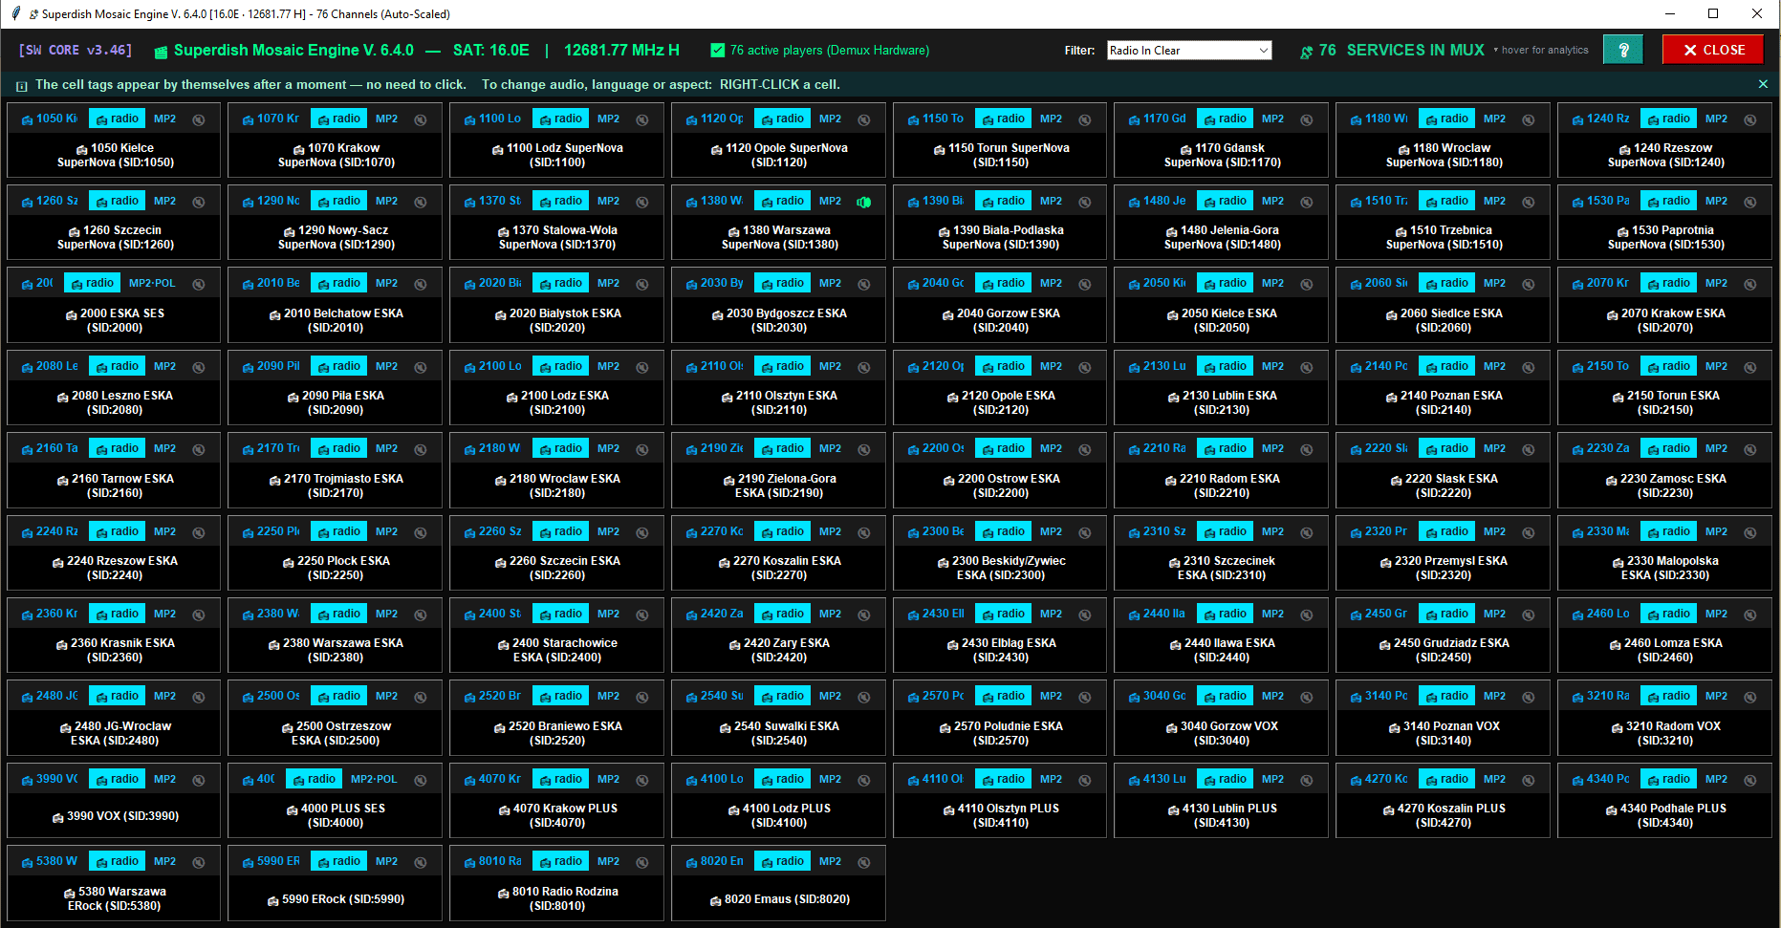The height and width of the screenshot is (928, 1781).
Task: Expand the hover for analytics arrow
Action: point(1496,50)
